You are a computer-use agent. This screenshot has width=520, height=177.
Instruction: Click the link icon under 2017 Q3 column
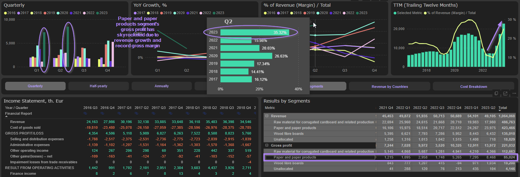pyautogui.click(x=153, y=113)
